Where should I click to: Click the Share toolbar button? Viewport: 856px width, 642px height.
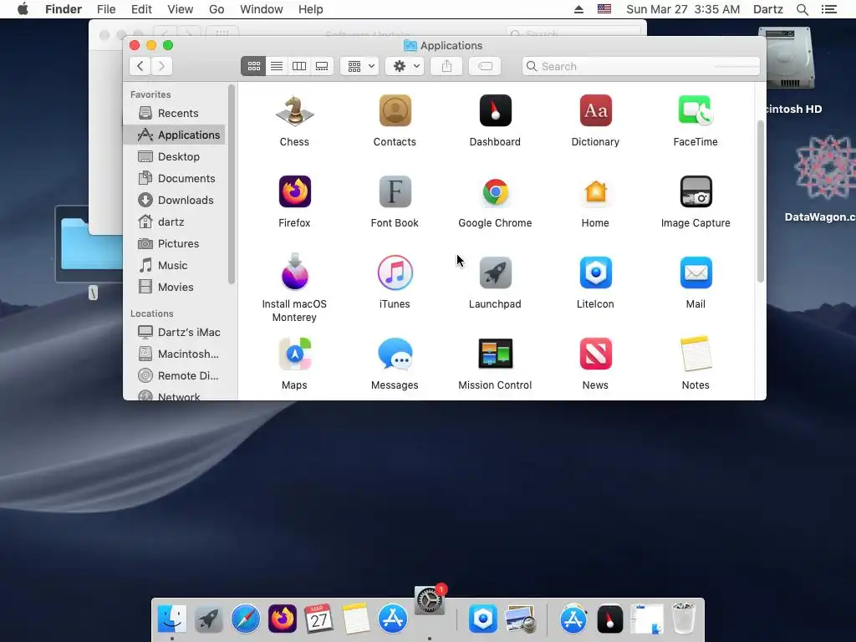(446, 66)
